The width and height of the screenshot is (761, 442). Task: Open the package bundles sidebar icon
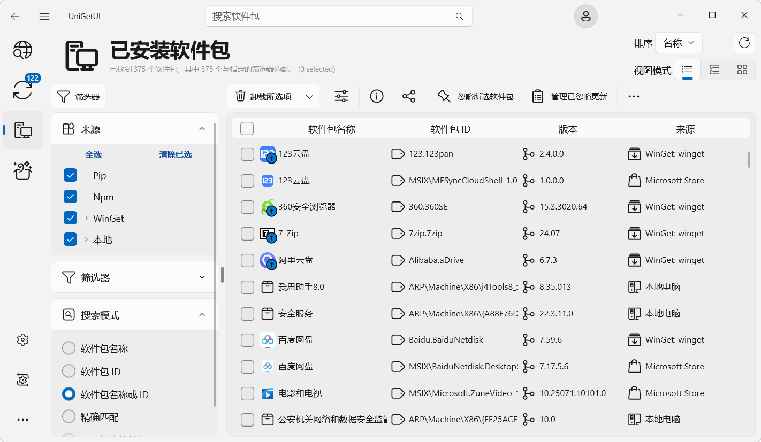[22, 171]
